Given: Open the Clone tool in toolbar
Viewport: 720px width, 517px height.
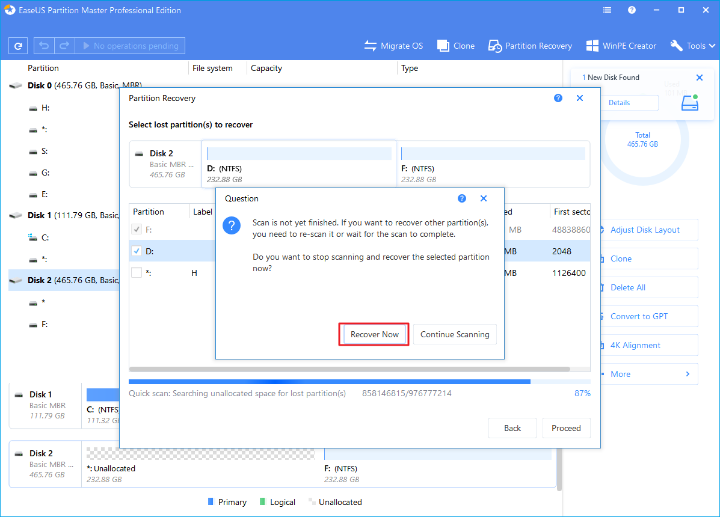Looking at the screenshot, I should coord(443,46).
